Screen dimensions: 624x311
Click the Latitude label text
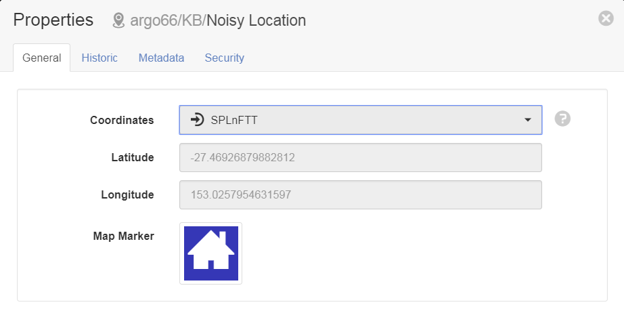point(133,157)
